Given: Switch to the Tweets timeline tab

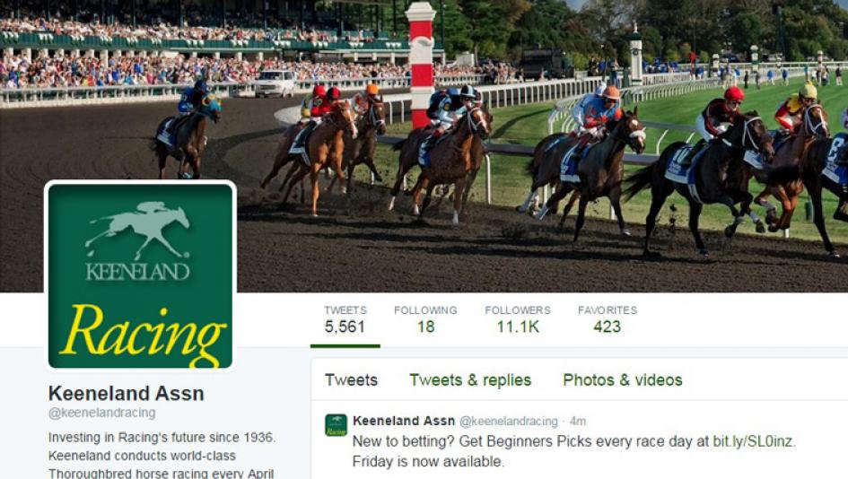Looking at the screenshot, I should tap(351, 380).
